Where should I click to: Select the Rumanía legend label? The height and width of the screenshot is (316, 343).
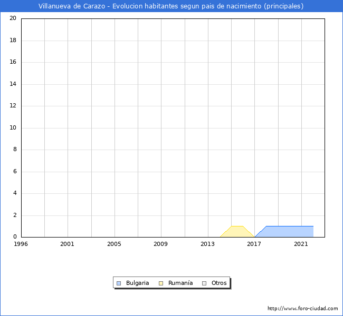coord(180,283)
